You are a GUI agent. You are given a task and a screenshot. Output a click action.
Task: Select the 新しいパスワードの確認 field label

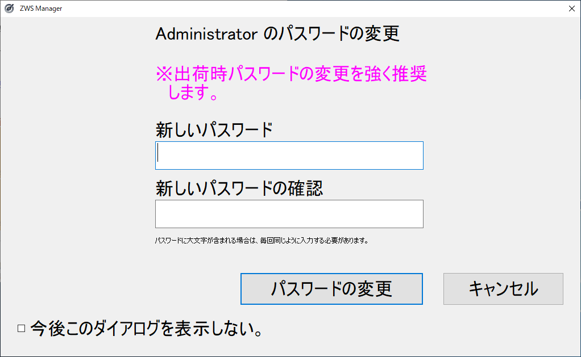[239, 188]
